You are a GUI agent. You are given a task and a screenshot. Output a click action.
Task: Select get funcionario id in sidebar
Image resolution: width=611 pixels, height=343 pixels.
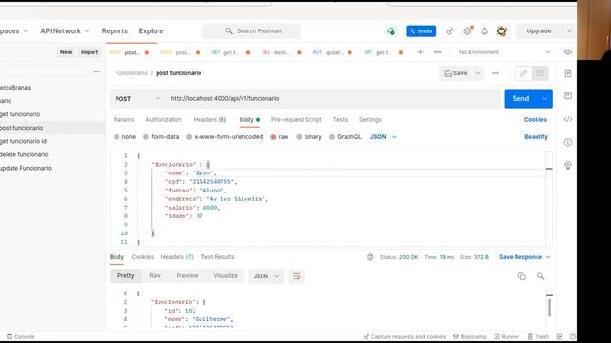tap(23, 141)
